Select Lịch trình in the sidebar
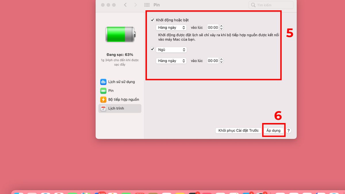The width and height of the screenshot is (345, 194). point(120,108)
